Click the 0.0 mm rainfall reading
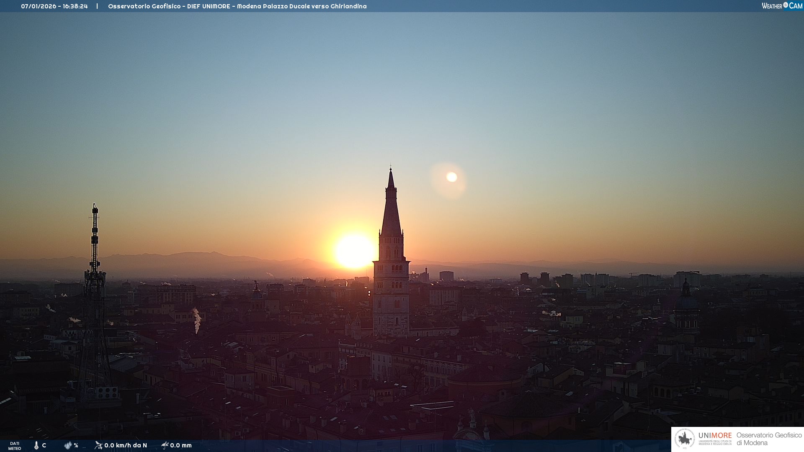This screenshot has height=452, width=804. point(181,445)
